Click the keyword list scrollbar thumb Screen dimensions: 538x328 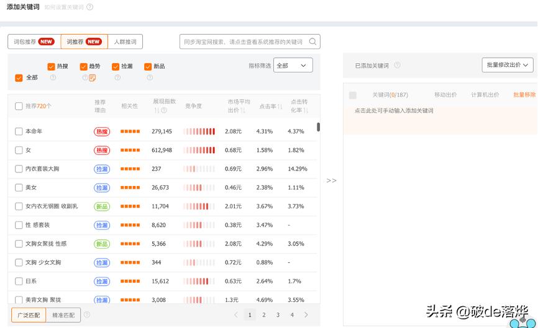point(319,127)
